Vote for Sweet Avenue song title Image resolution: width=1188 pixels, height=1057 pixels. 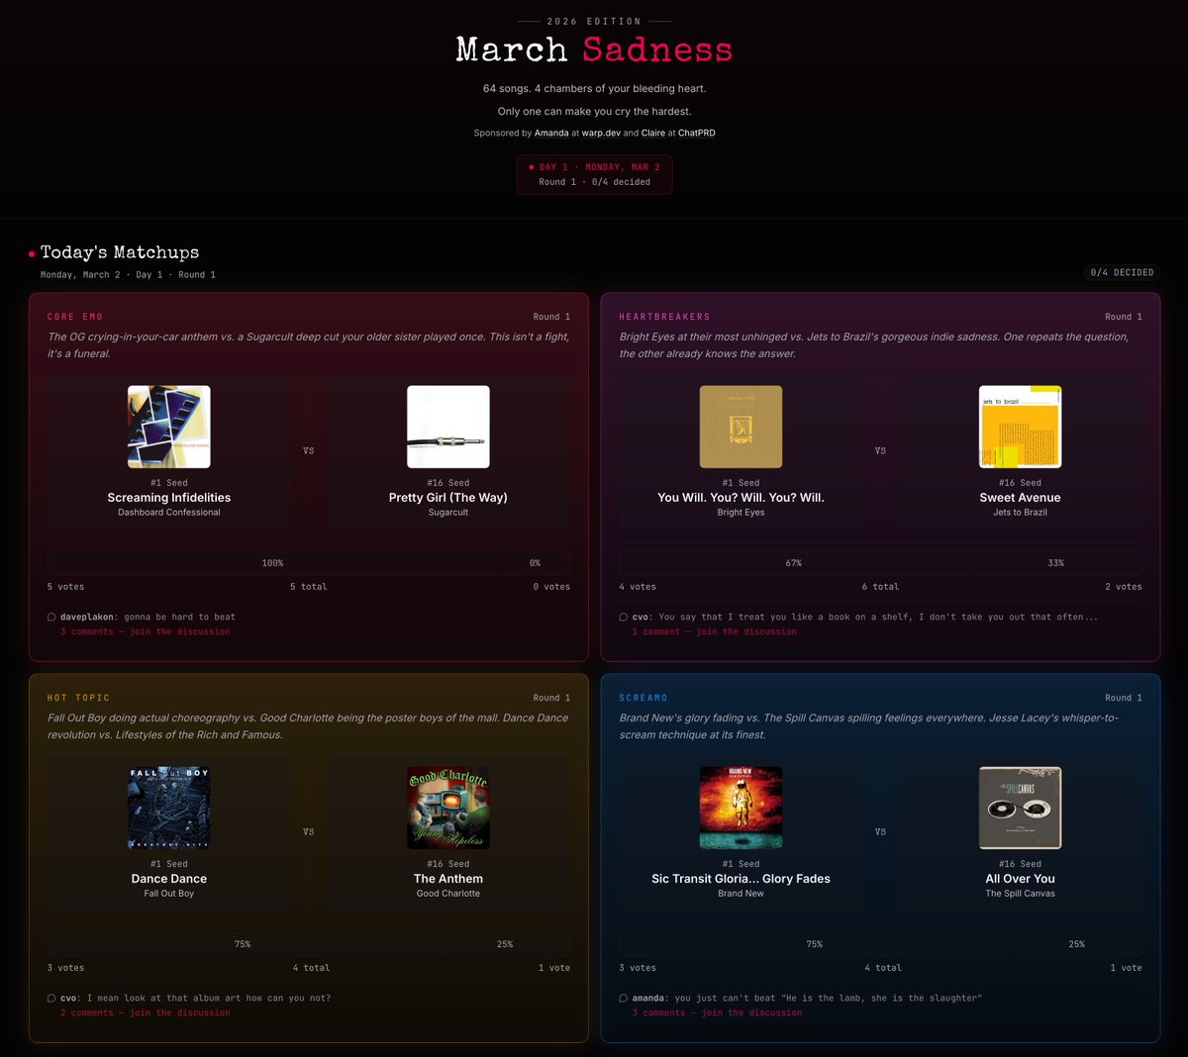coord(1020,498)
